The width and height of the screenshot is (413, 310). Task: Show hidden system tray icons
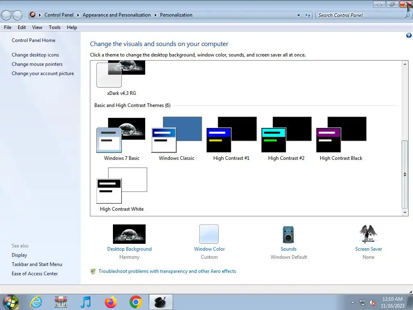(353, 302)
